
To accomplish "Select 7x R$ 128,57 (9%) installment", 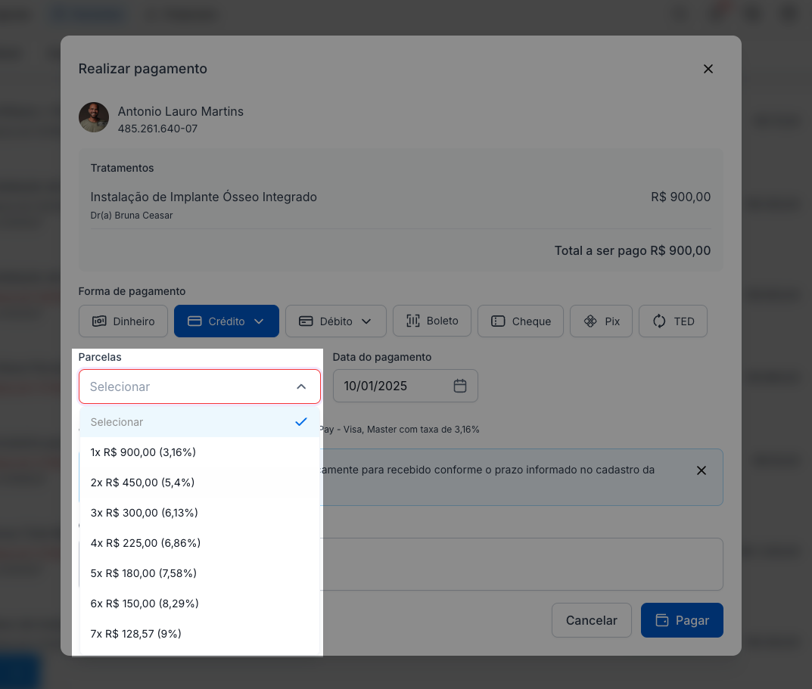I will tap(136, 634).
